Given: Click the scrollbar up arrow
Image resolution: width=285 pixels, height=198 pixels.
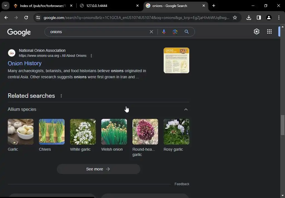Looking at the screenshot, I should click(282, 26).
